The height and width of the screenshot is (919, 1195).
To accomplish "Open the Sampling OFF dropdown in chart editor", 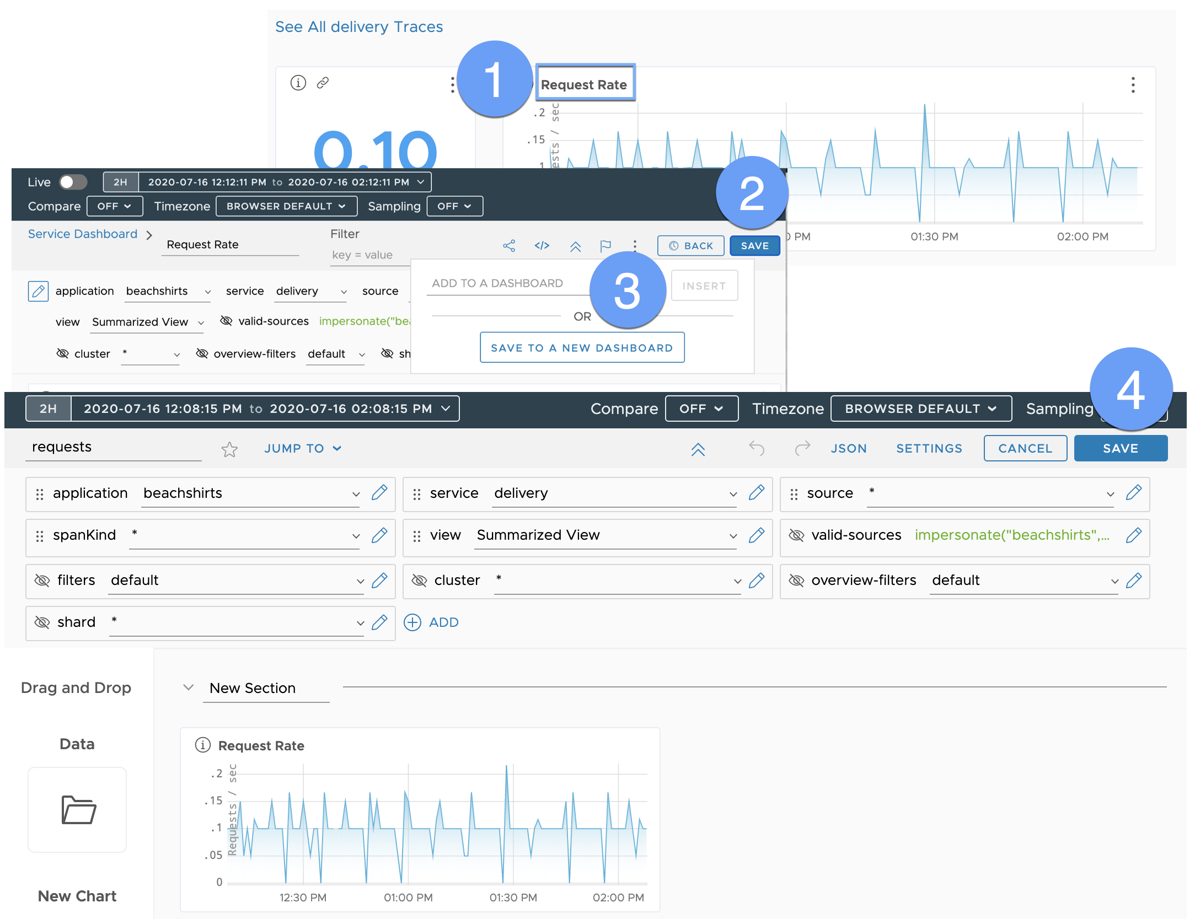I will coord(455,206).
